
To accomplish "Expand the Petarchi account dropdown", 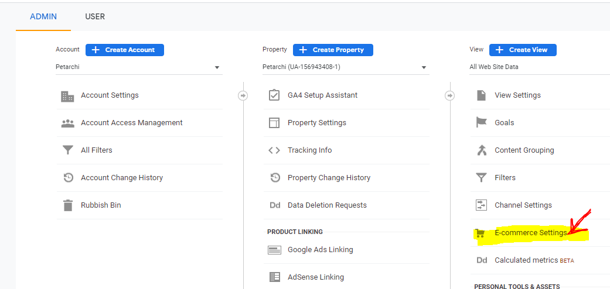I will click(x=139, y=67).
